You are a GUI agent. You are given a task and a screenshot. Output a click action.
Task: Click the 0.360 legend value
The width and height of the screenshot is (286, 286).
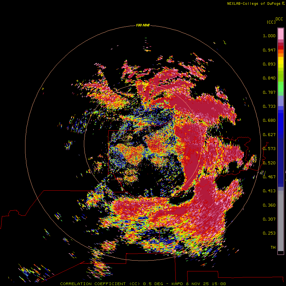tap(269, 205)
